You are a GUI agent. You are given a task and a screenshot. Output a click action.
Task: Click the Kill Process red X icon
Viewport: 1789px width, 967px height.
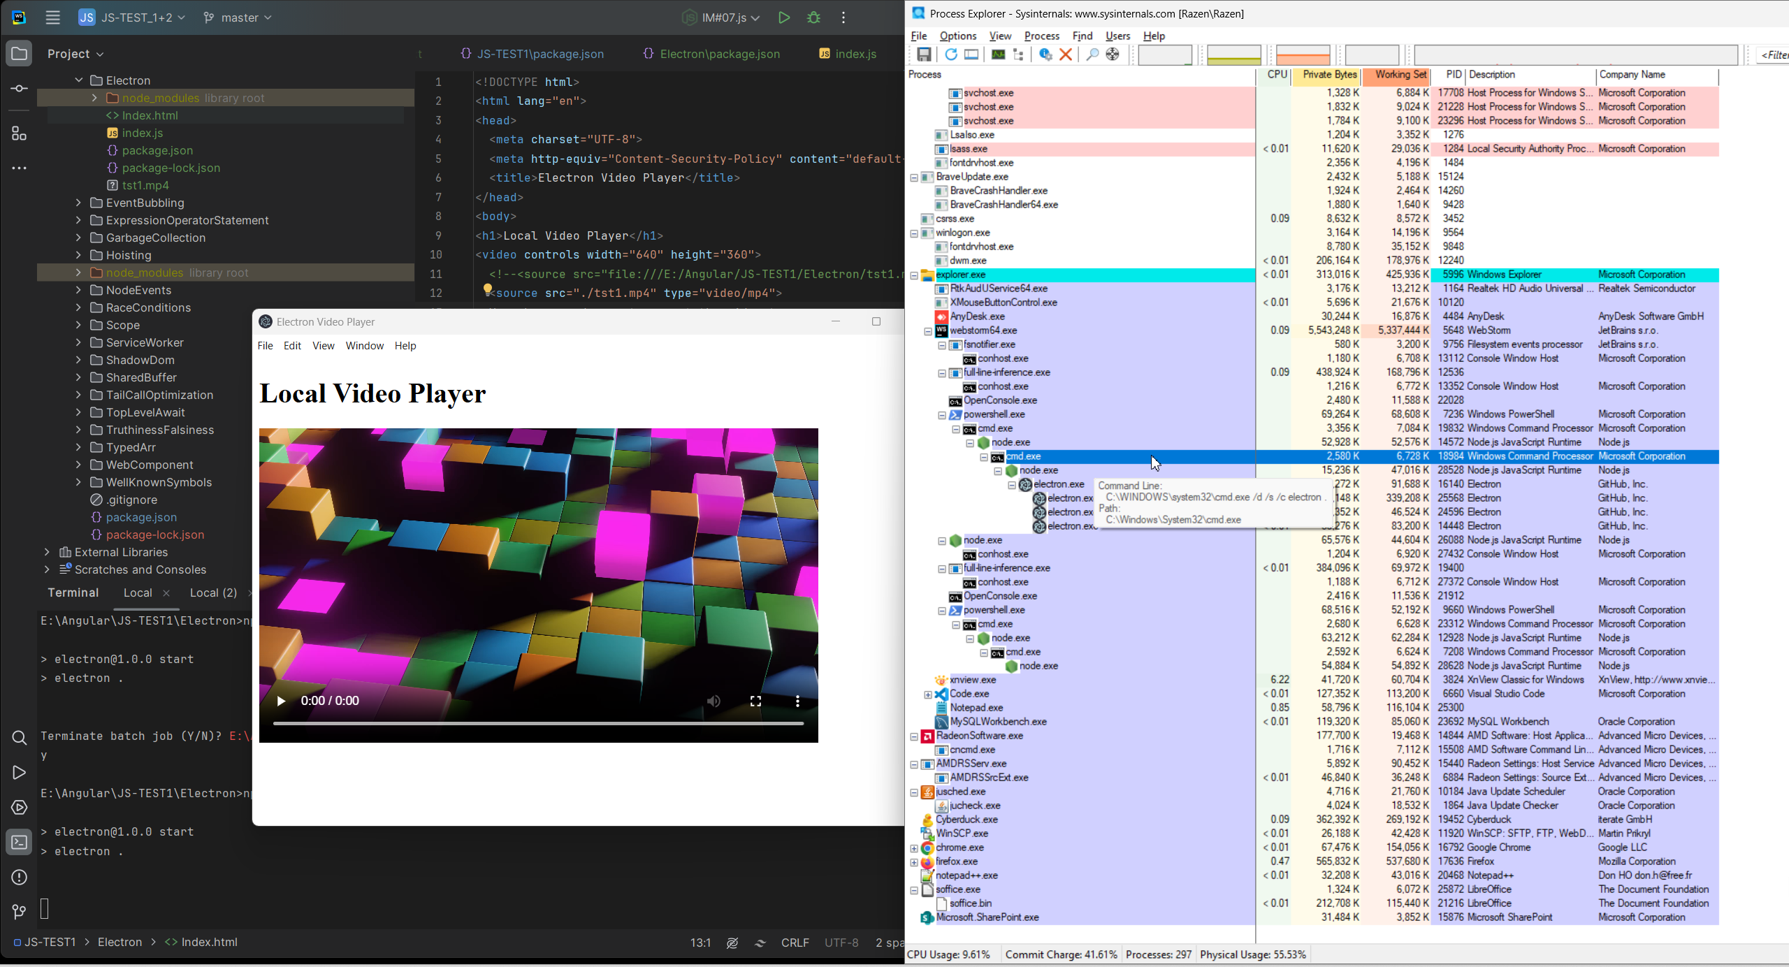point(1066,54)
